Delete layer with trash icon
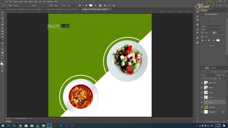This screenshot has height=128, width=228. pyautogui.click(x=224, y=122)
